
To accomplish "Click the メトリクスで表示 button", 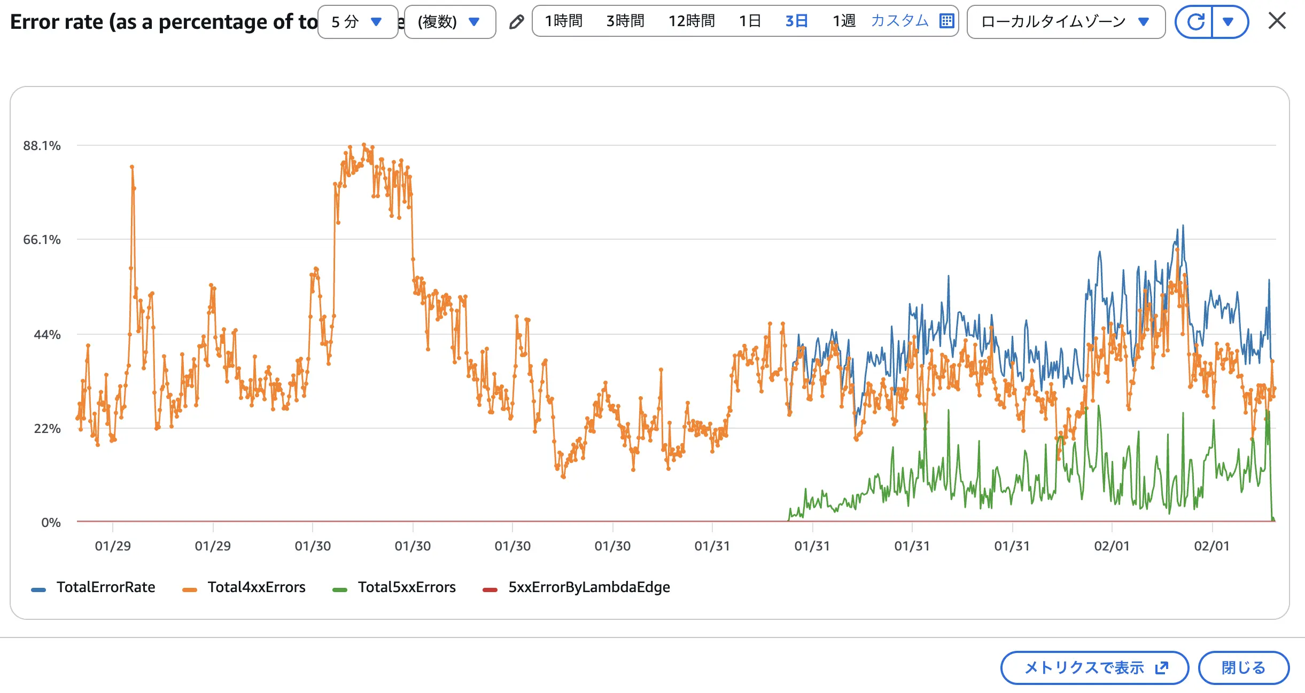I will [x=1094, y=667].
